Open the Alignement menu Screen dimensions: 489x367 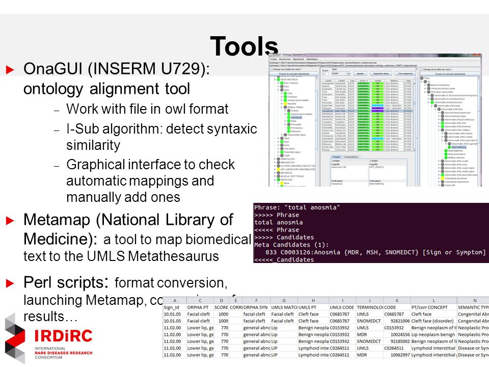coord(298,59)
